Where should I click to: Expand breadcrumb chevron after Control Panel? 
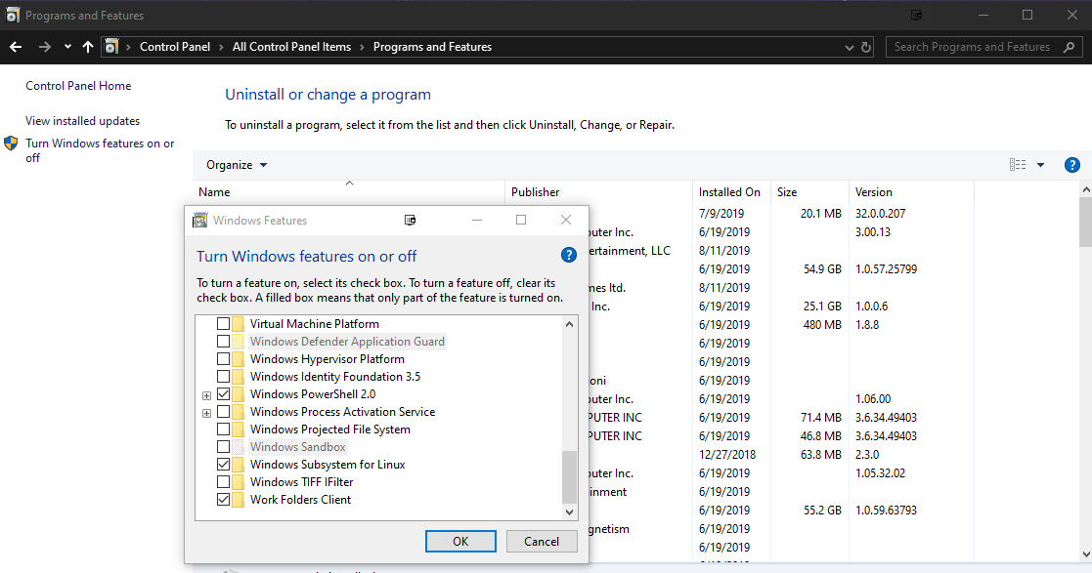(x=222, y=47)
